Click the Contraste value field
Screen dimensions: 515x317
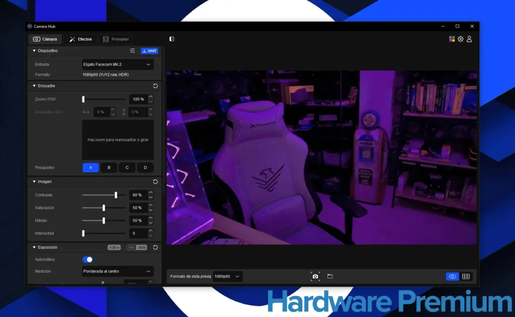coord(138,195)
